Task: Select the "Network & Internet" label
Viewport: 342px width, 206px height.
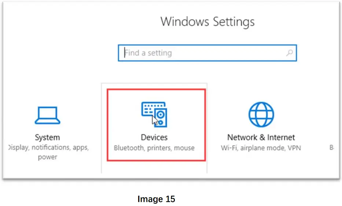Action: [261, 138]
